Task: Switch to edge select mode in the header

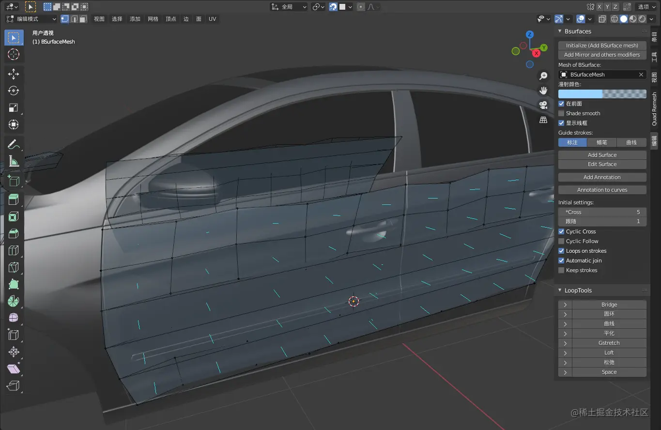Action: (74, 18)
